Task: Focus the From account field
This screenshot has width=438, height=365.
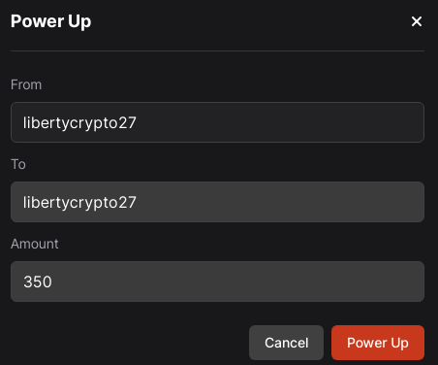Action: tap(217, 122)
